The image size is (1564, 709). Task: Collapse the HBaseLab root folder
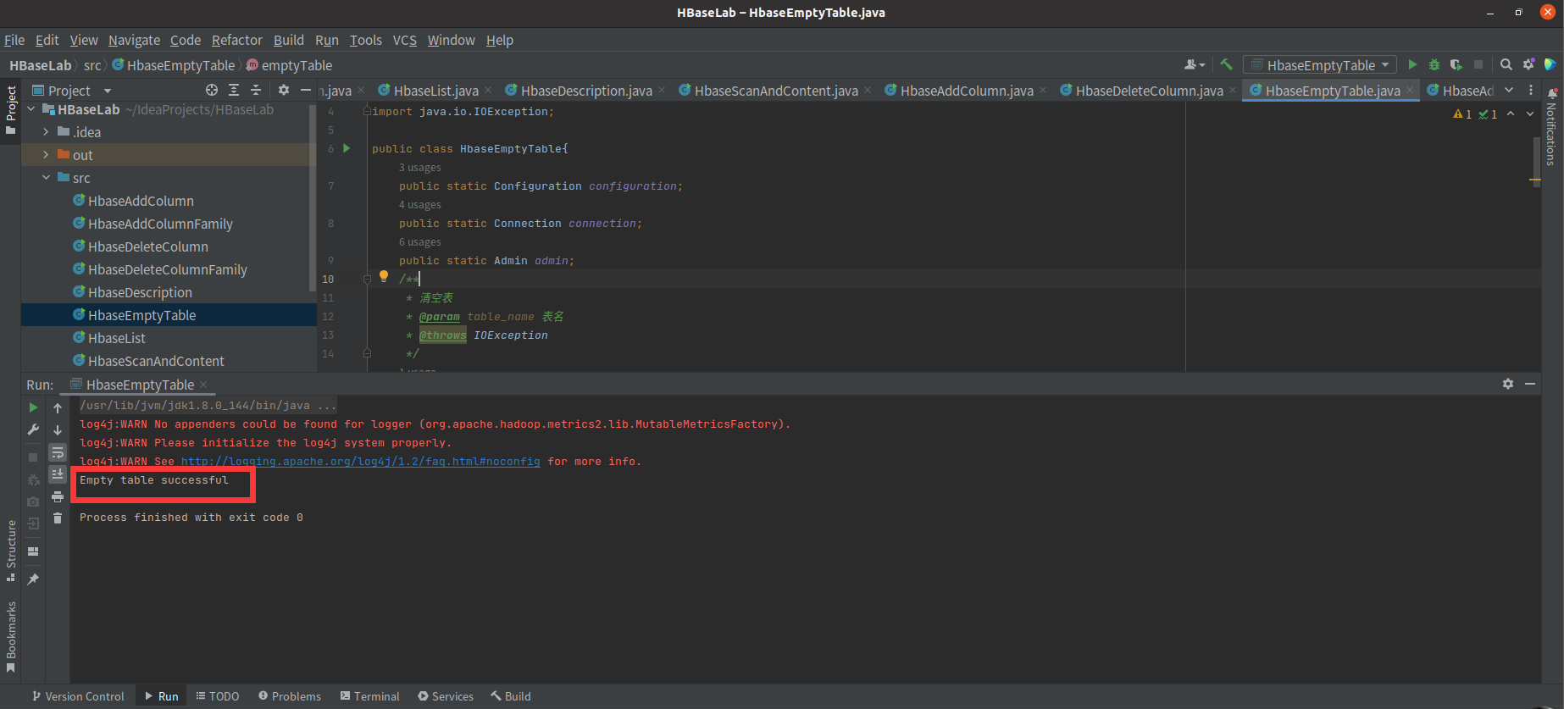pos(31,109)
